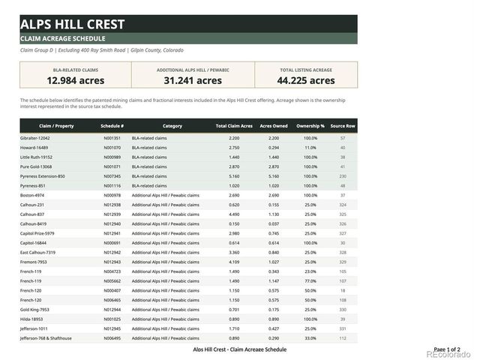Screen dimensions: 480x360
Task: Select the Total Listing Acreage summary box
Action: tap(306, 75)
